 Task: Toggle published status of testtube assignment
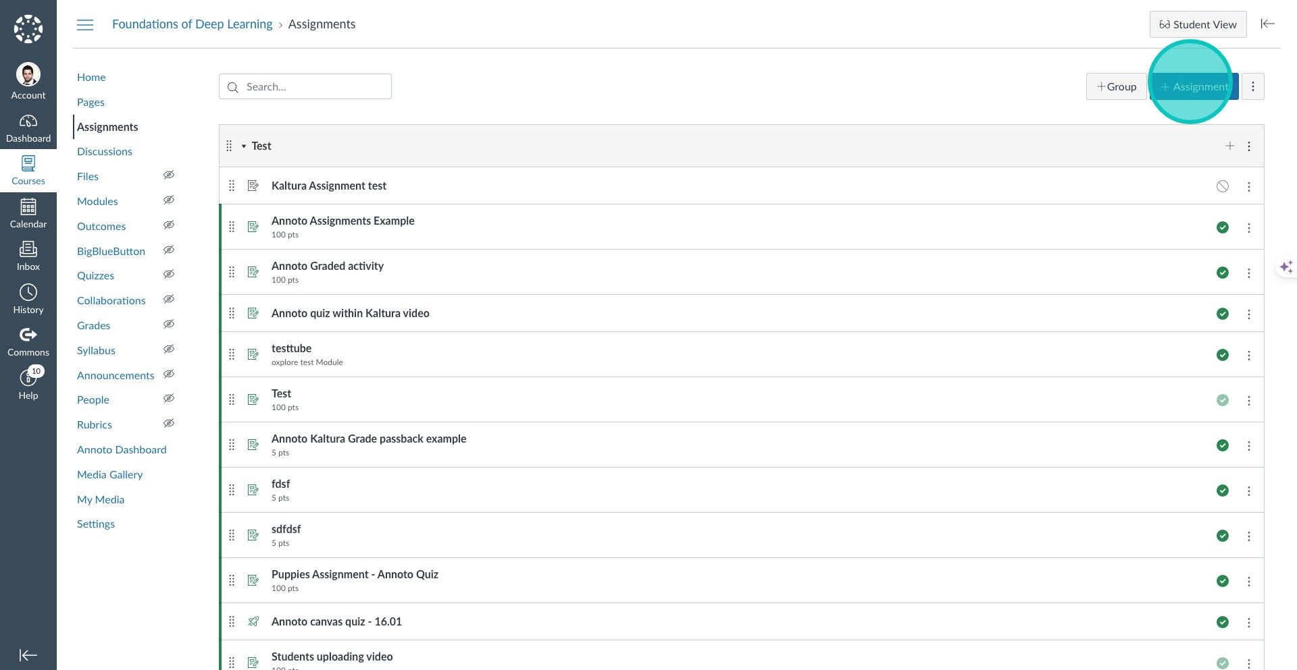click(1222, 355)
